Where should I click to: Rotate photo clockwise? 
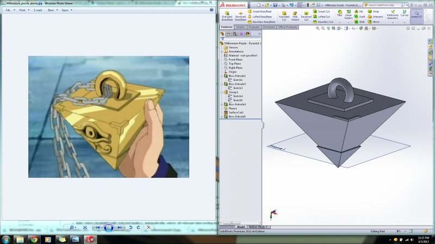click(139, 227)
